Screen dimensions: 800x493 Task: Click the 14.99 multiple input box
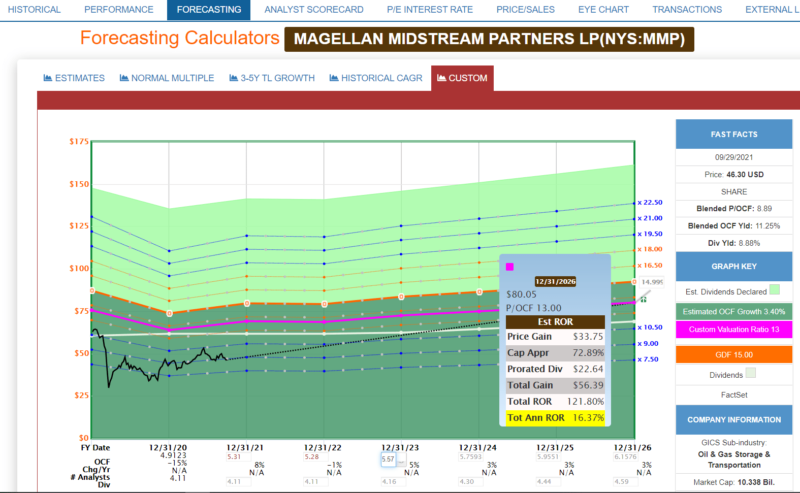tap(651, 282)
